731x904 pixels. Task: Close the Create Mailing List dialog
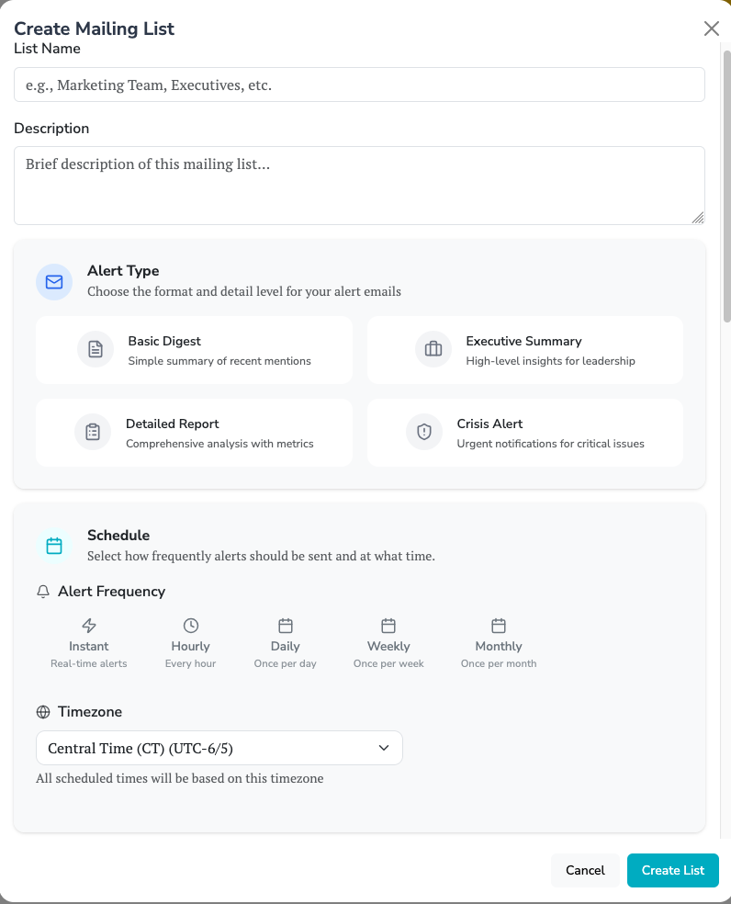(711, 28)
